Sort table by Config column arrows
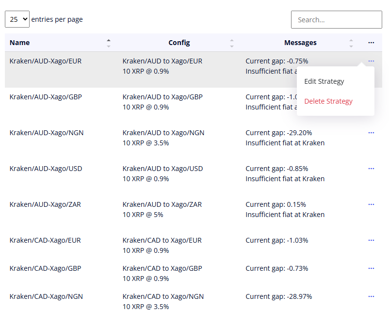 point(232,43)
